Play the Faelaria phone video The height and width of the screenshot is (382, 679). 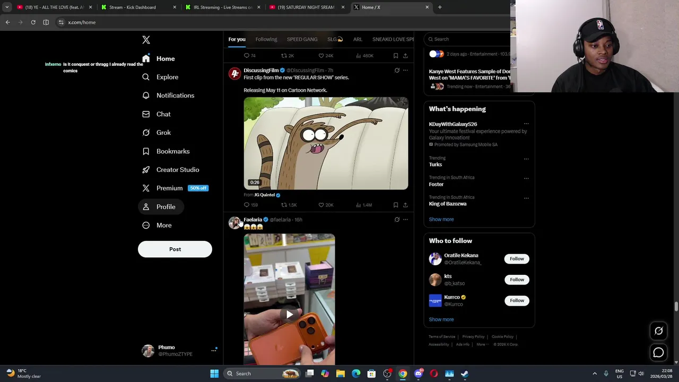289,314
